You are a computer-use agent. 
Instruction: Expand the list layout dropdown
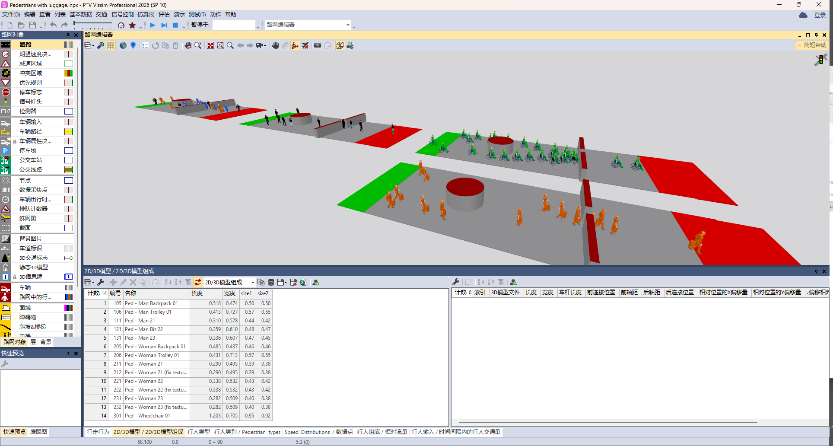pyautogui.click(x=93, y=282)
